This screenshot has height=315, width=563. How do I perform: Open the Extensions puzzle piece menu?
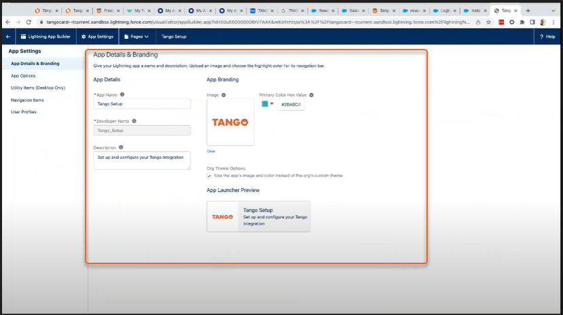[x=522, y=22]
